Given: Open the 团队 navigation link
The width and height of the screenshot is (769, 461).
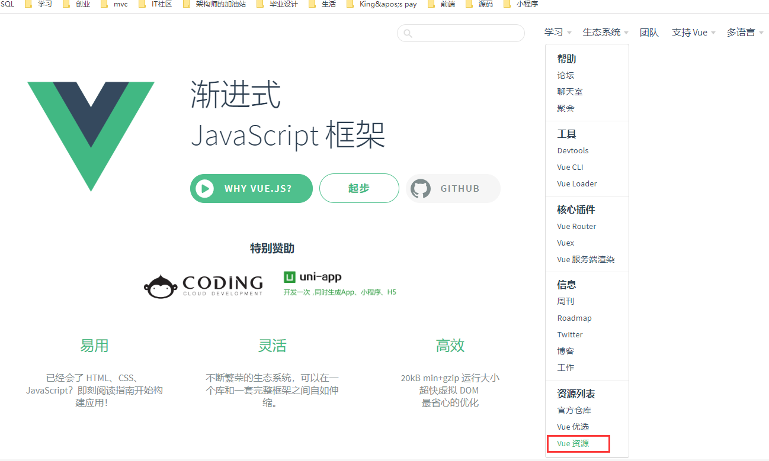Looking at the screenshot, I should coord(649,33).
